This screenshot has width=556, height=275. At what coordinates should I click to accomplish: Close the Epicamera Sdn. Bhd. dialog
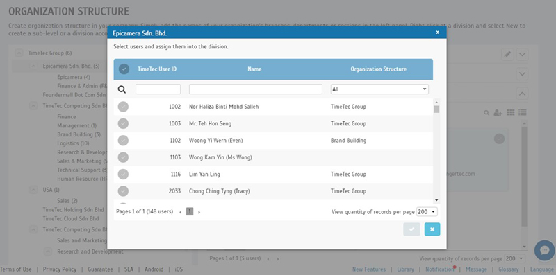[438, 32]
